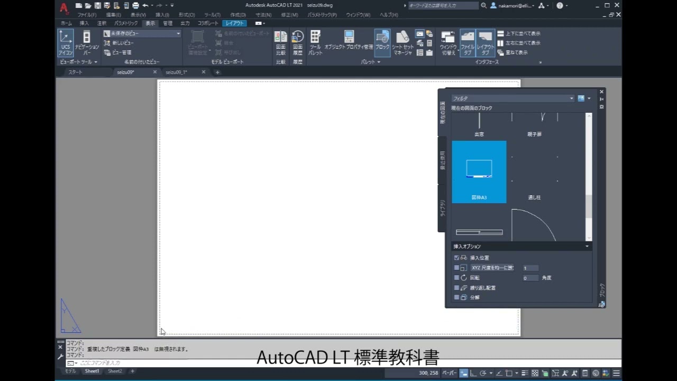Toggle the XYZ scale checkbox
Viewport: 677px width, 381px height.
(x=457, y=268)
